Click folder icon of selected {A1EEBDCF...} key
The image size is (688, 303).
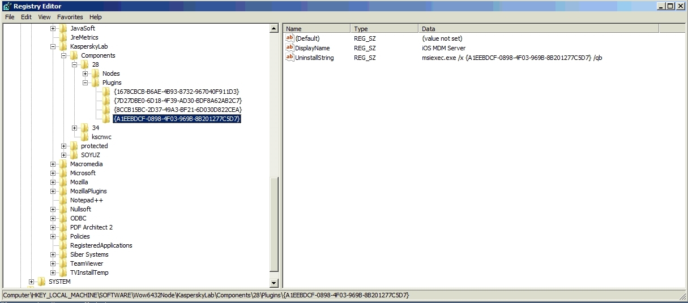pos(106,119)
